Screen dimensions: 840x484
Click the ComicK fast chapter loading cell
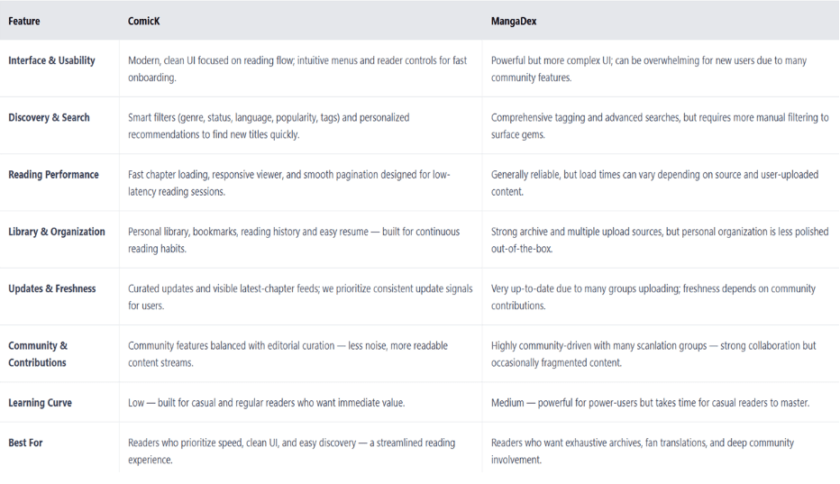289,182
